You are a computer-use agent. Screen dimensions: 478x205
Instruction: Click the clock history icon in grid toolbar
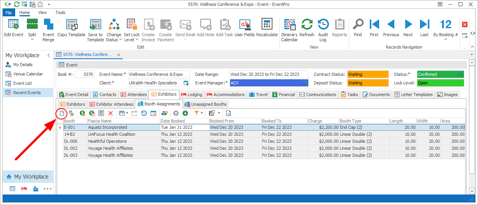tap(144, 113)
